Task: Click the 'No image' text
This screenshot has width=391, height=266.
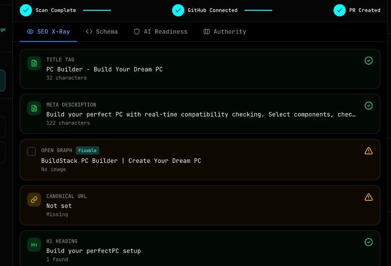Action: click(54, 169)
